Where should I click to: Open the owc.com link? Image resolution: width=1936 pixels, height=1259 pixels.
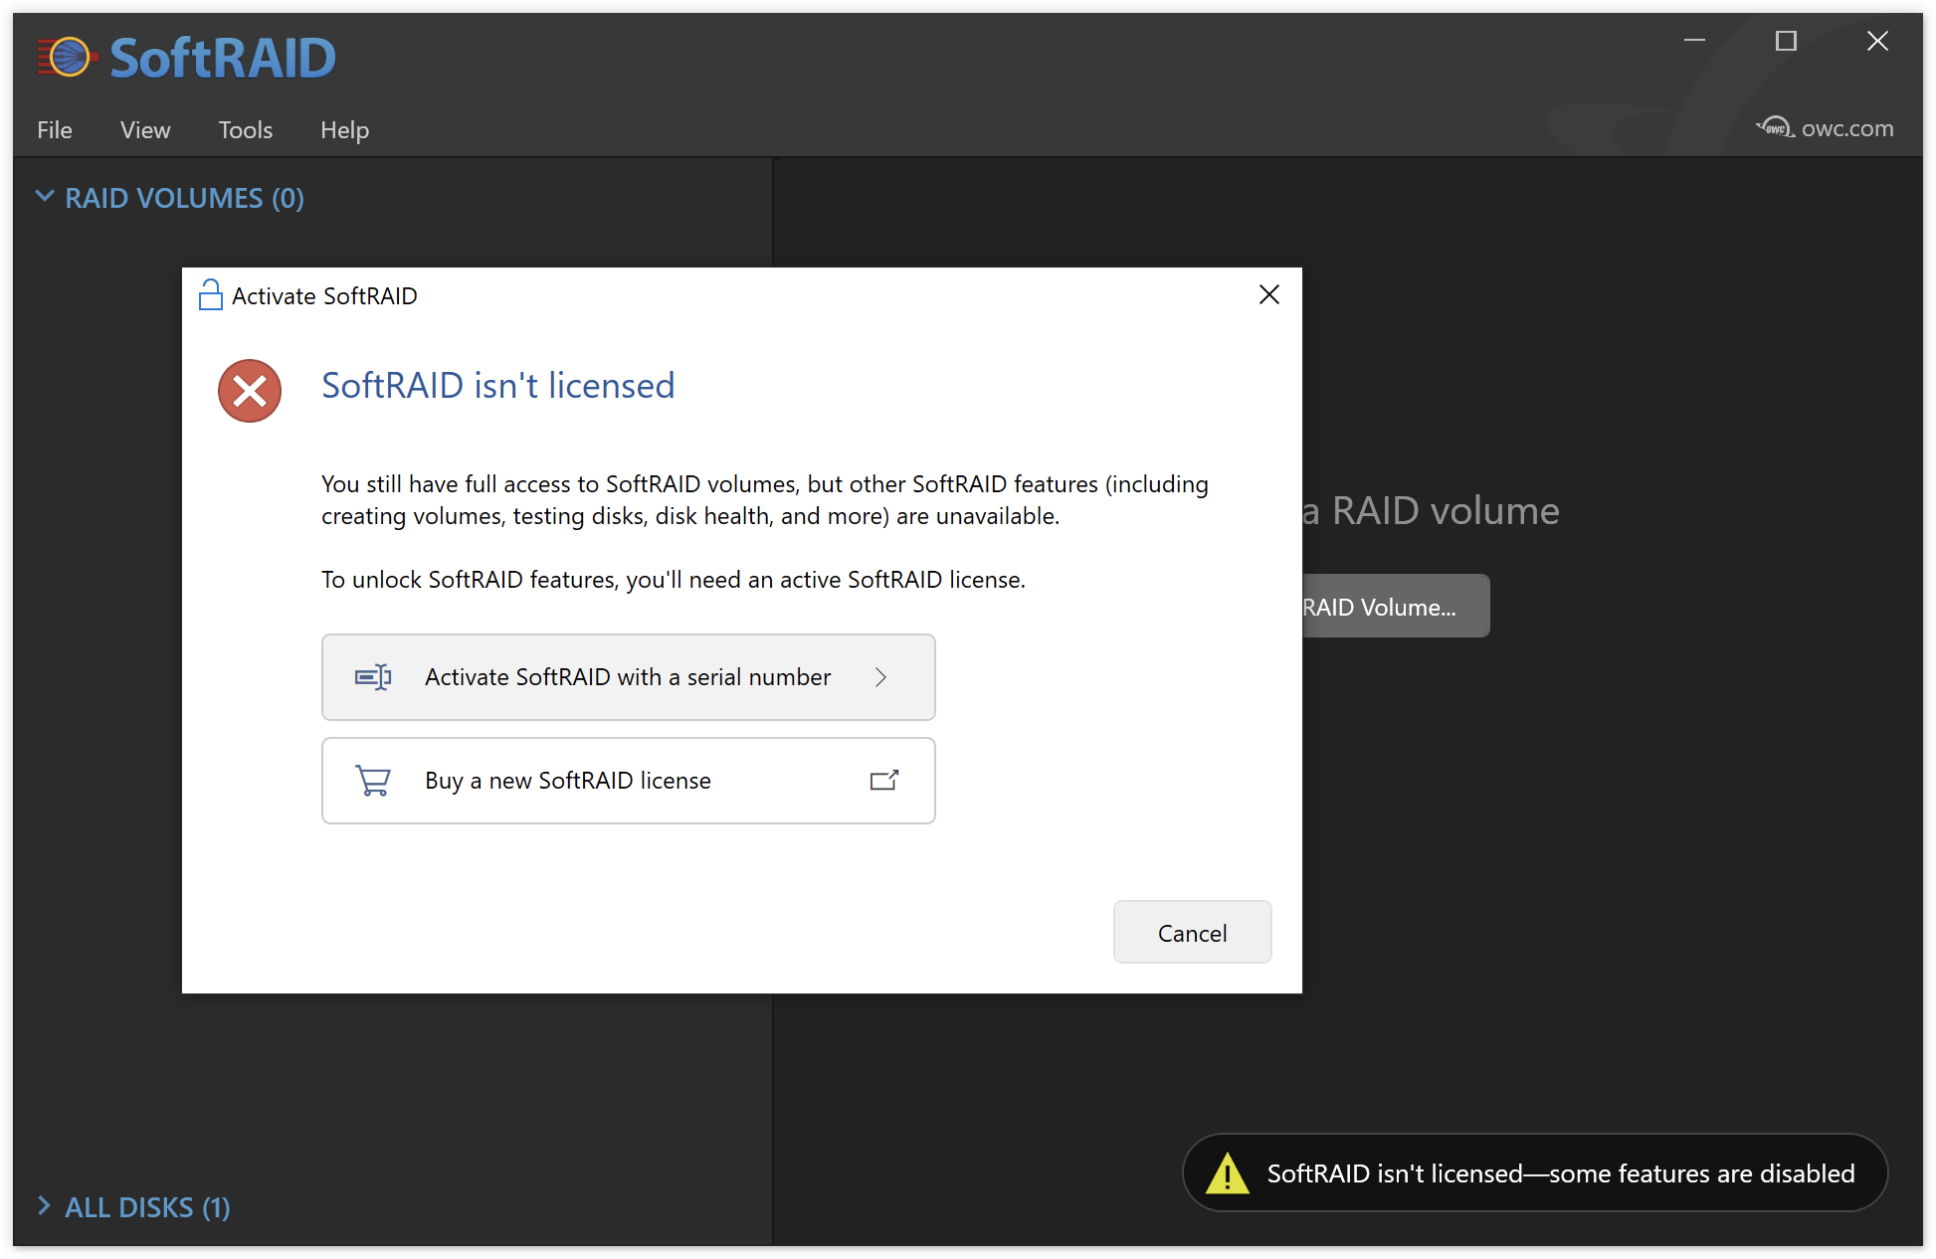(1846, 128)
